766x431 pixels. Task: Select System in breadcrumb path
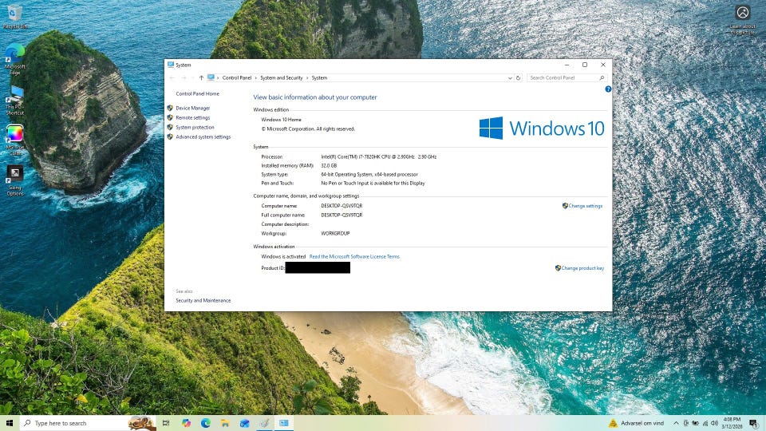coord(319,77)
